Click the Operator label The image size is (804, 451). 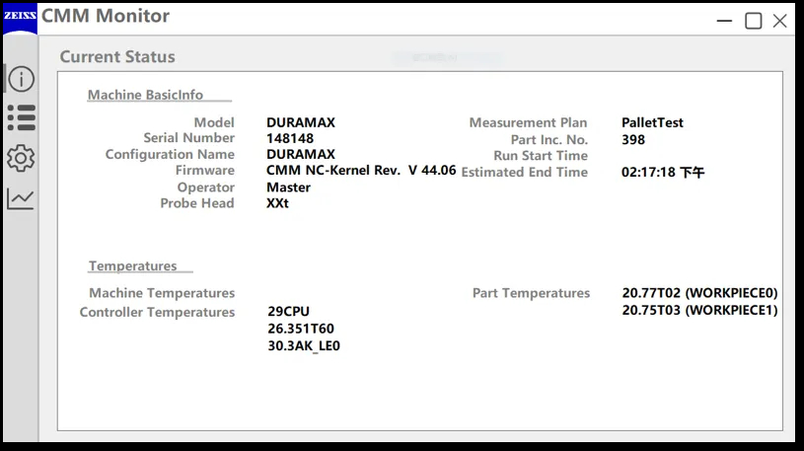click(x=206, y=188)
